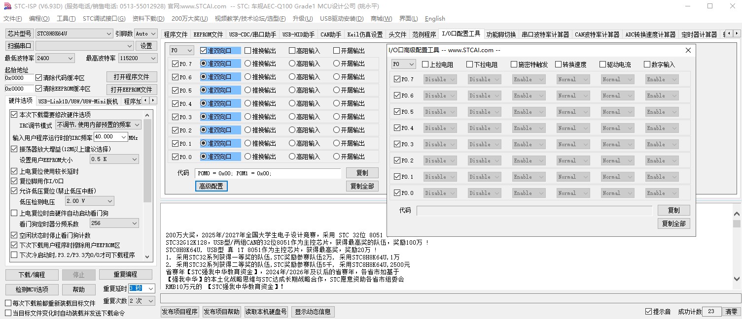The image size is (742, 319).
Task: Open the 工具(T) menu
Action: click(66, 19)
